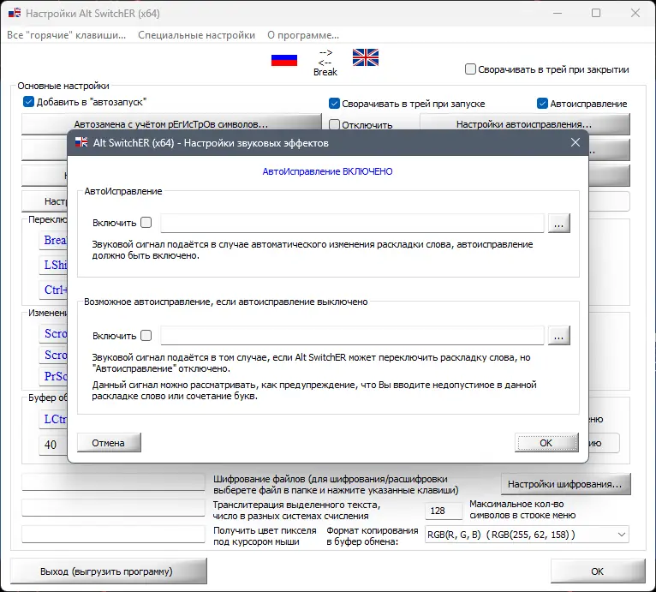Browse sound file for АвтоИсправление
This screenshot has width=656, height=592.
click(558, 223)
